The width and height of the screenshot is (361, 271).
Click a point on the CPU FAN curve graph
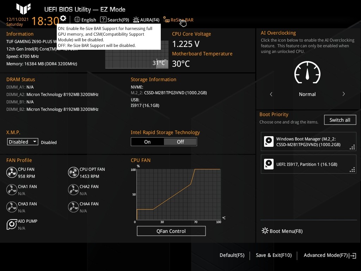point(179,194)
